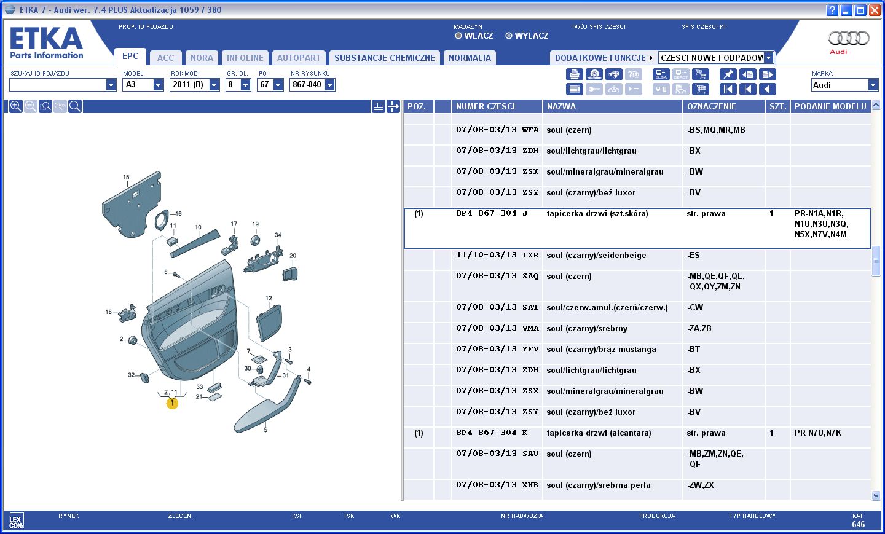Open MODEL A3 dropdown
Viewport: 885px width, 534px height.
tap(159, 85)
